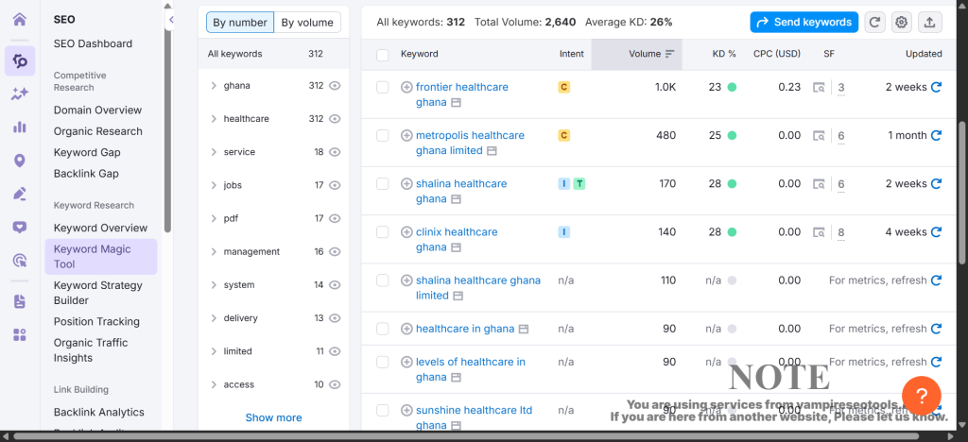Open the reports document rail icon
The height and width of the screenshot is (442, 968).
[x=20, y=301]
